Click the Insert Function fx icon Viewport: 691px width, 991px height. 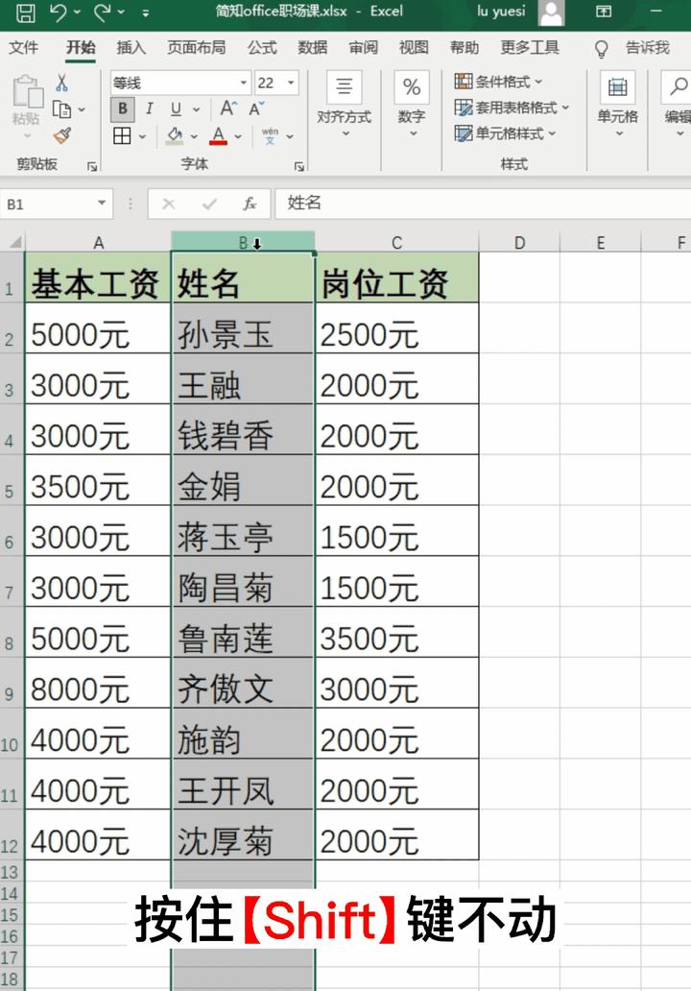250,204
